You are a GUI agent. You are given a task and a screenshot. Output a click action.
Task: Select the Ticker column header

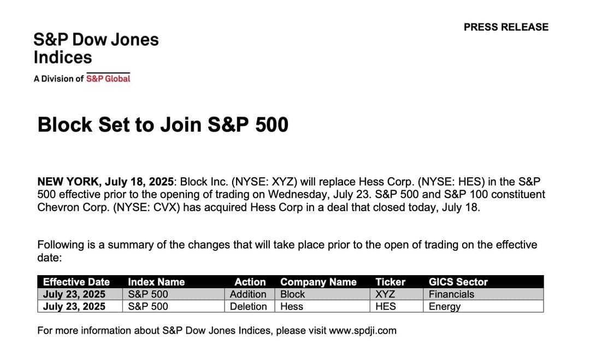[x=390, y=282]
